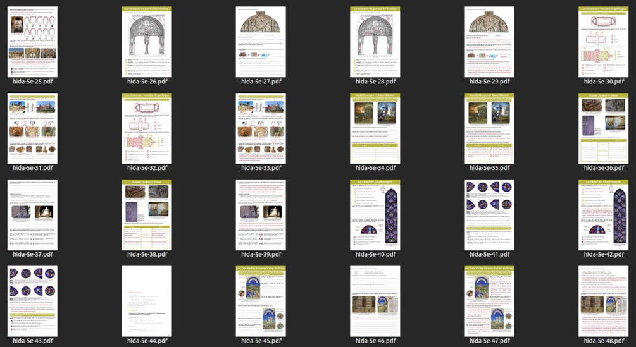Viewport: 636px width, 347px height.
Task: Click the file name hida-5e-44.pdf
Action: (x=147, y=341)
